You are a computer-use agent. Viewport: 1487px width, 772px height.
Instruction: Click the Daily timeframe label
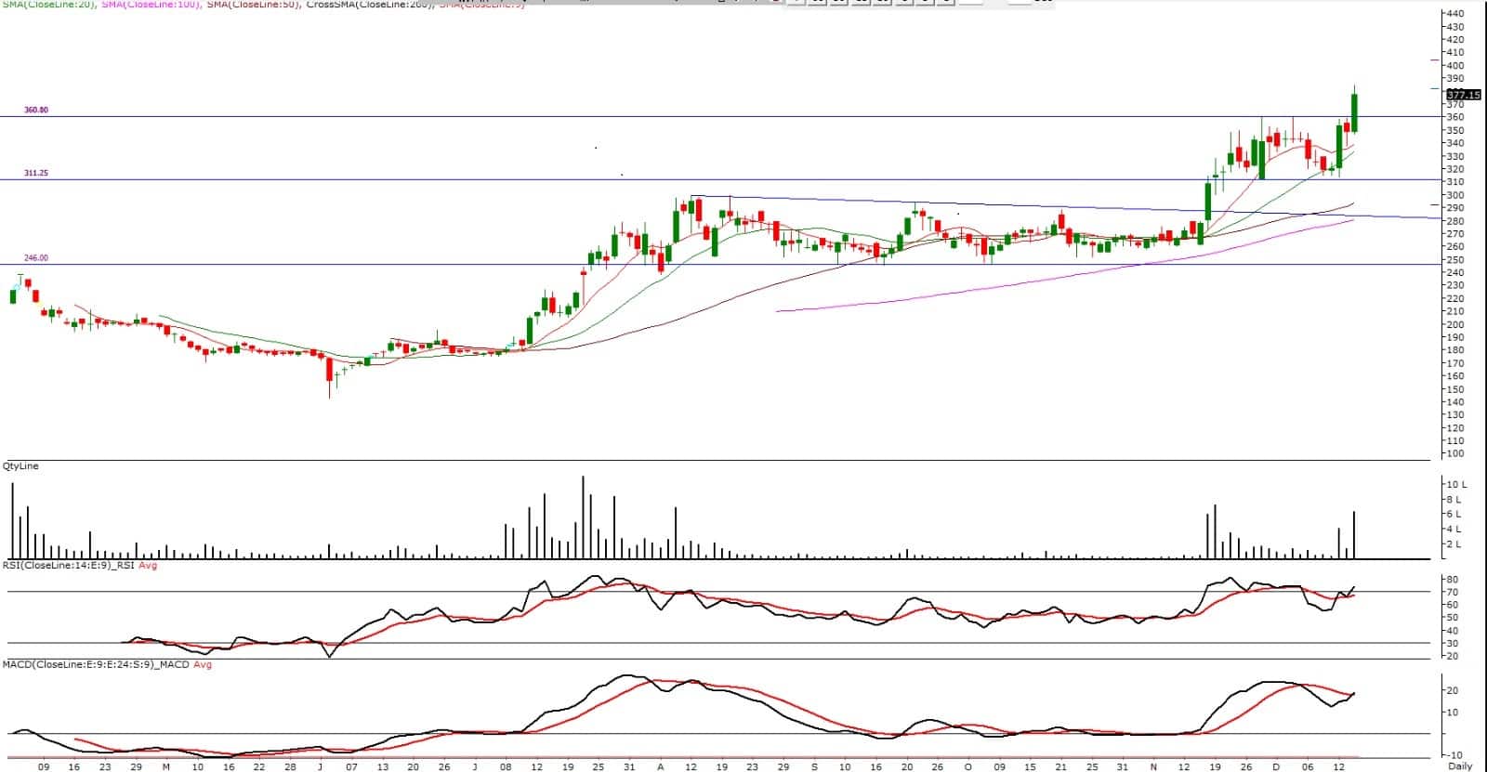[x=1460, y=766]
